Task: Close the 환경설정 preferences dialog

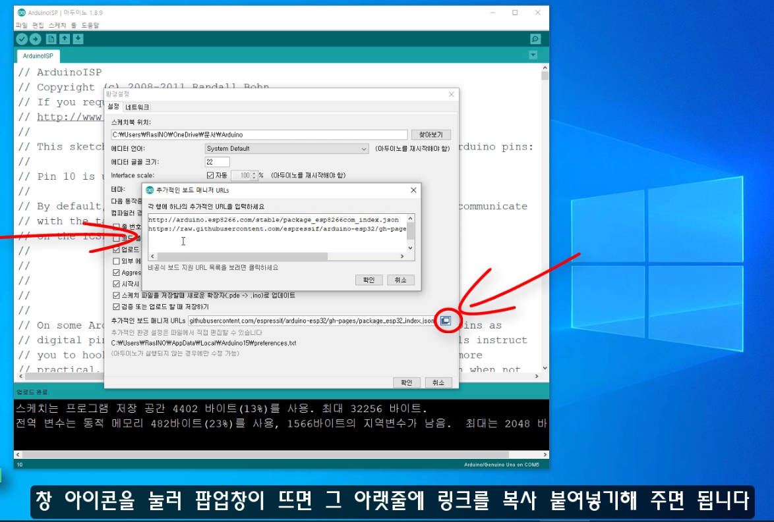Action: pos(451,94)
